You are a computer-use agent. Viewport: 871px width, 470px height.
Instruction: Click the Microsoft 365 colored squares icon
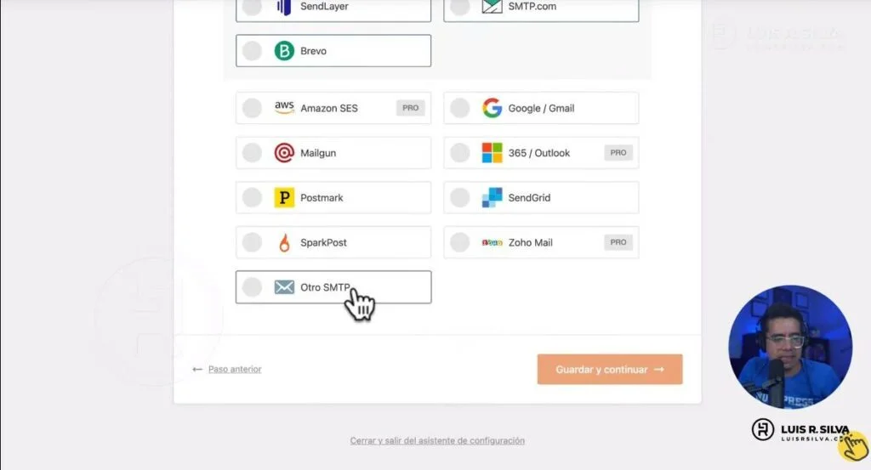click(x=492, y=153)
